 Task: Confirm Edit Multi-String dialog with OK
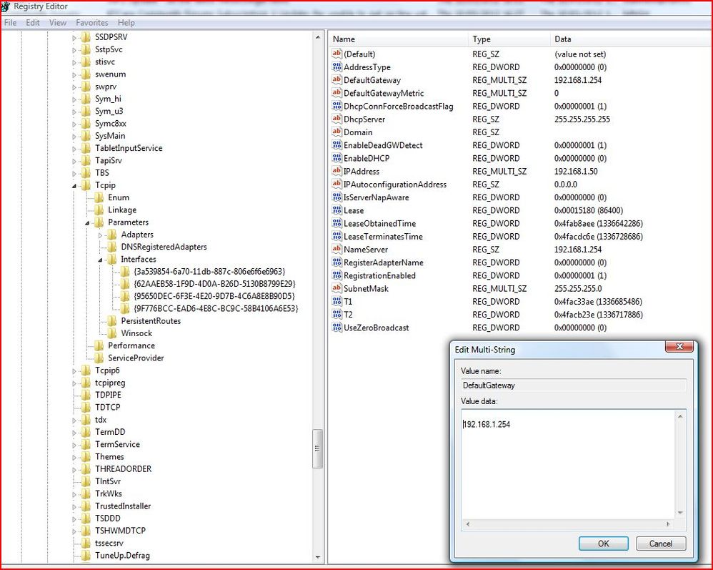(604, 543)
